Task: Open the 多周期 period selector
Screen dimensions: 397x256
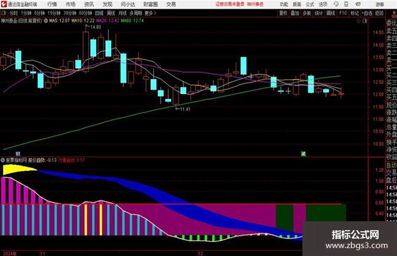Action: pos(136,13)
